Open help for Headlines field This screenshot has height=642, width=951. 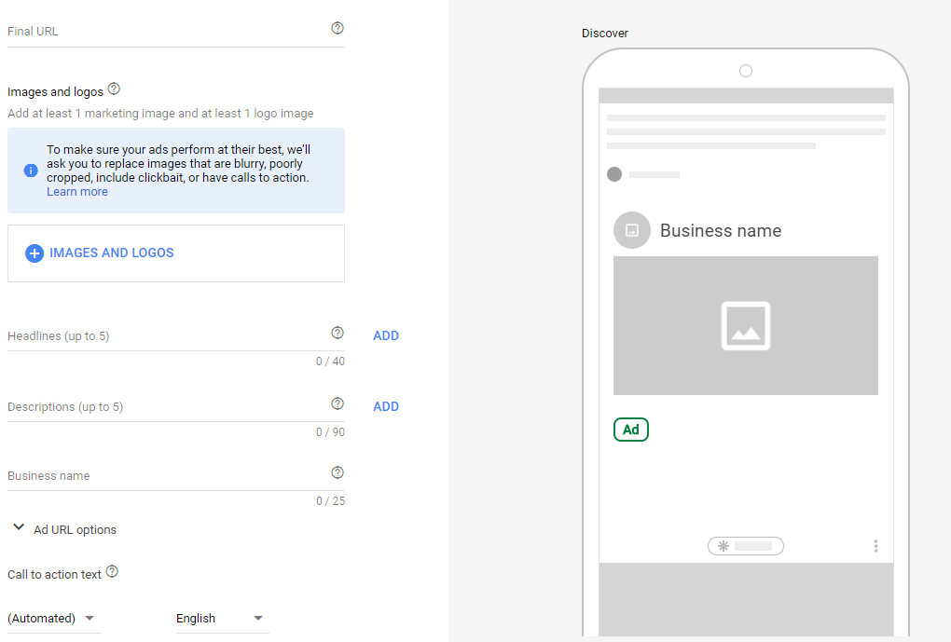(338, 333)
